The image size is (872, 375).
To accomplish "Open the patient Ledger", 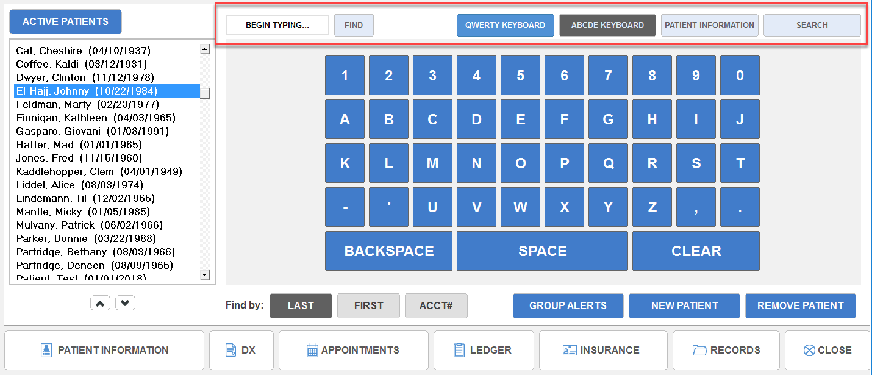I will (x=483, y=350).
